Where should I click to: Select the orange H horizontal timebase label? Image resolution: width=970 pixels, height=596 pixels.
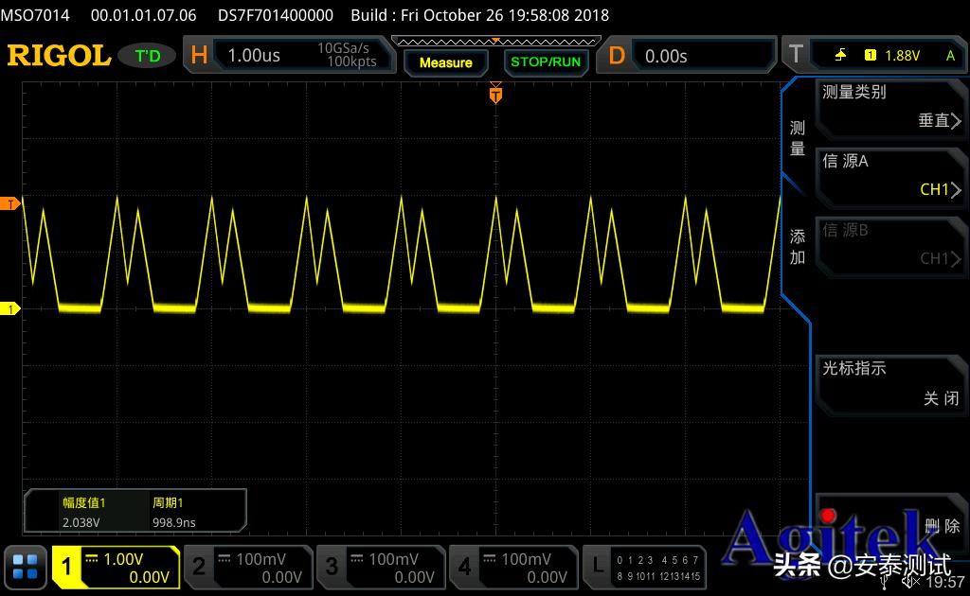pyautogui.click(x=199, y=56)
